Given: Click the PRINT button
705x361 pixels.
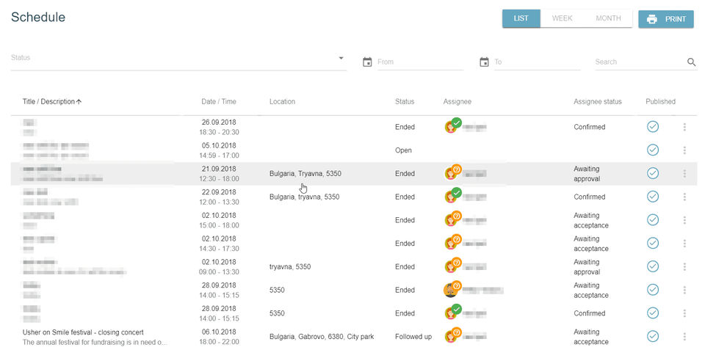Looking at the screenshot, I should tap(666, 19).
